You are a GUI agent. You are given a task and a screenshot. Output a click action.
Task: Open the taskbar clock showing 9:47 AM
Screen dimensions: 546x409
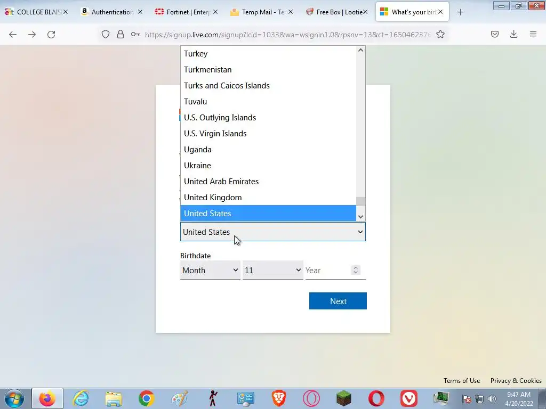(x=519, y=399)
